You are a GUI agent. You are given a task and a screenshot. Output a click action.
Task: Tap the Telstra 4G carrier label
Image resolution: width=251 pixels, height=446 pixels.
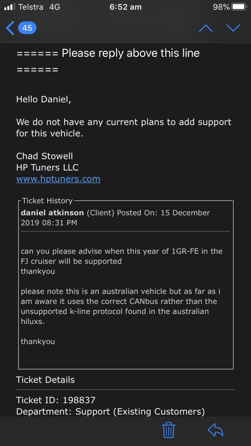point(39,7)
